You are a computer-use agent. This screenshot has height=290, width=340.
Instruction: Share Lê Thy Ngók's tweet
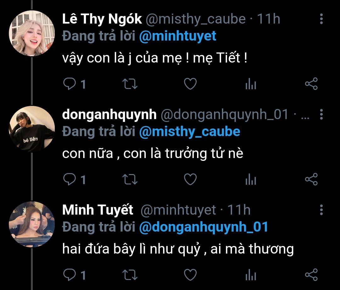(311, 84)
